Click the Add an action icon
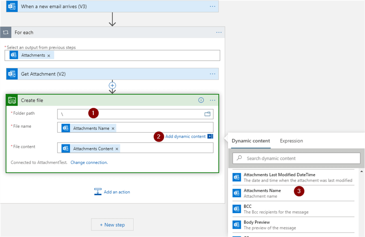The width and height of the screenshot is (365, 237). point(98,192)
